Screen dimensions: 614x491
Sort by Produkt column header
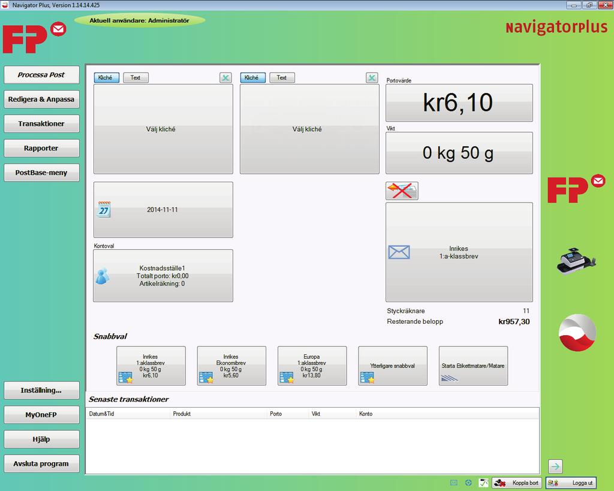pyautogui.click(x=182, y=414)
